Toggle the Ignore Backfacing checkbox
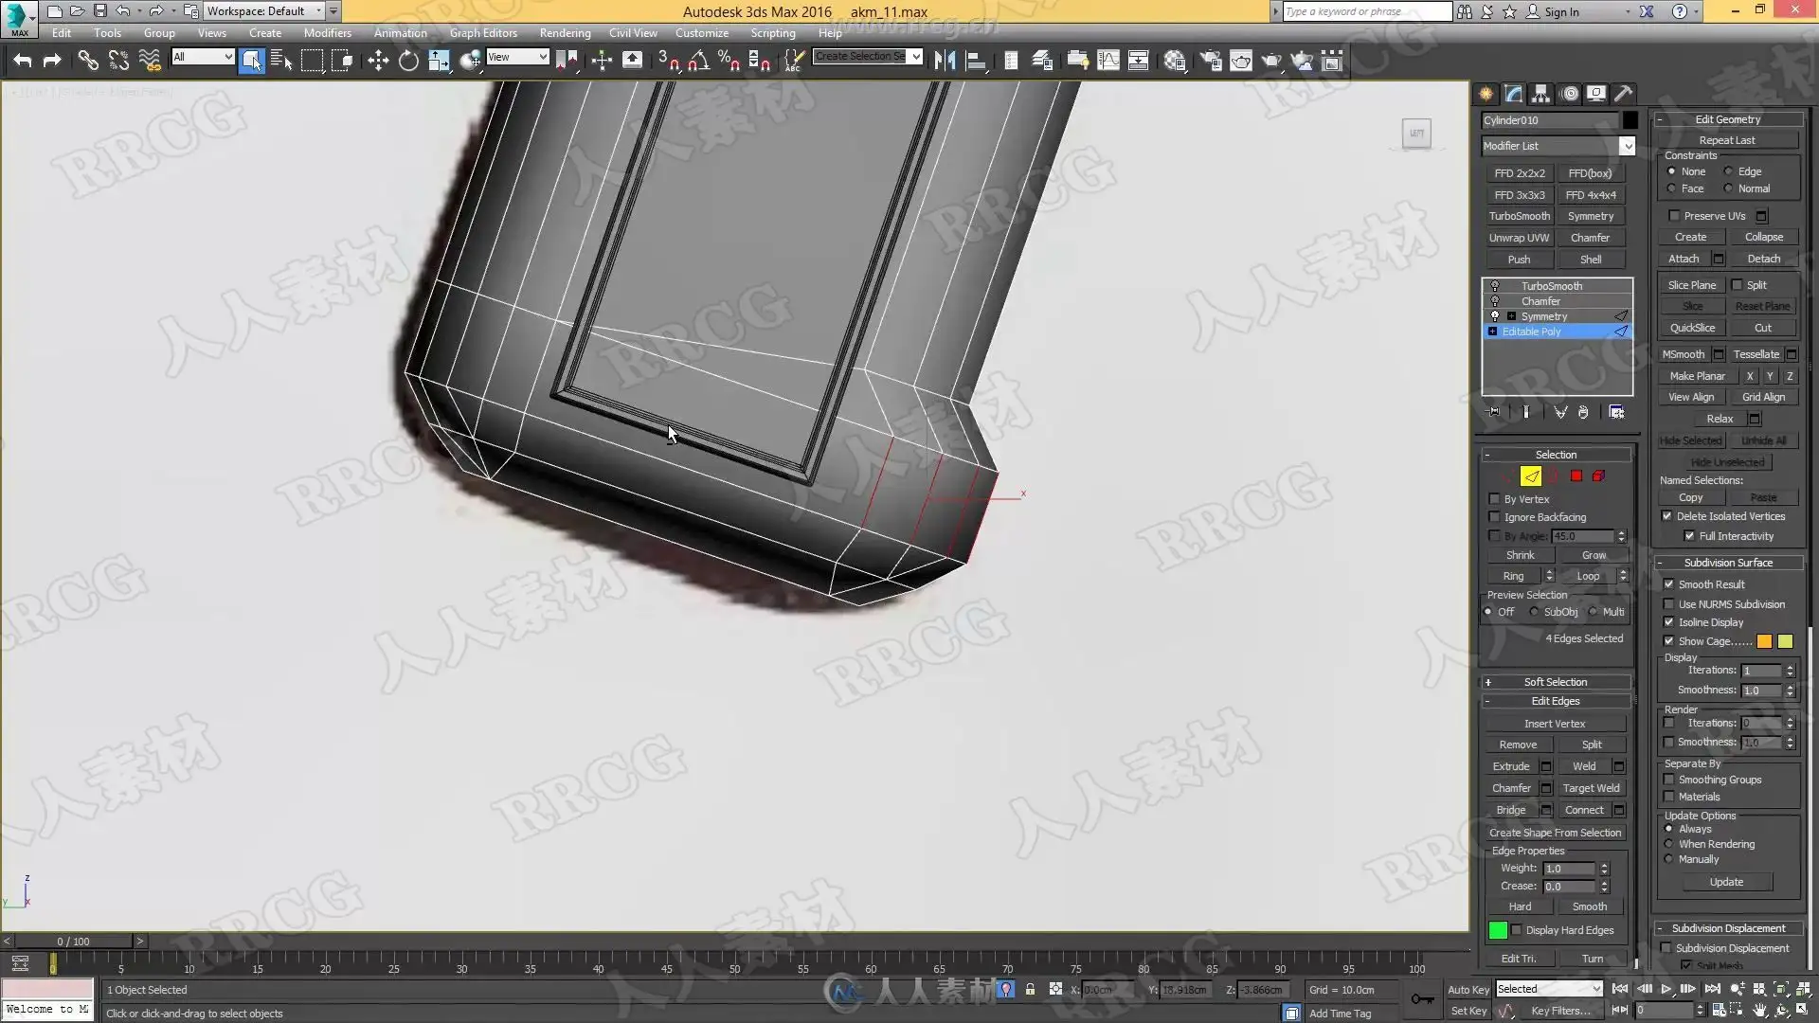 coord(1495,517)
